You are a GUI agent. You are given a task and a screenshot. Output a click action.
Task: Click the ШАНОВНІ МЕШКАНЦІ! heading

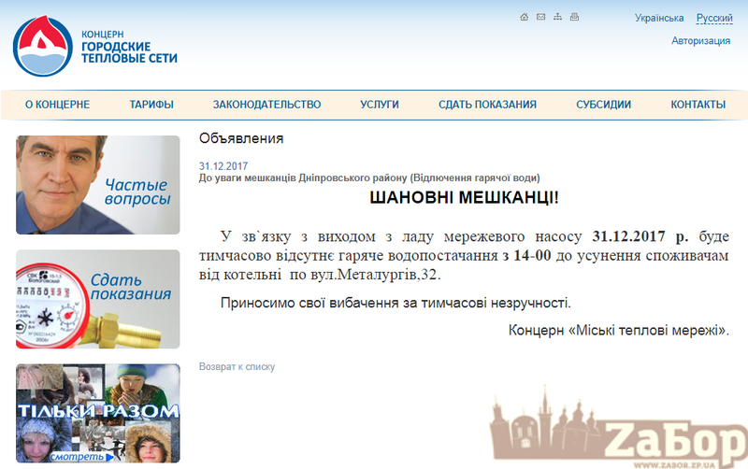click(x=464, y=197)
